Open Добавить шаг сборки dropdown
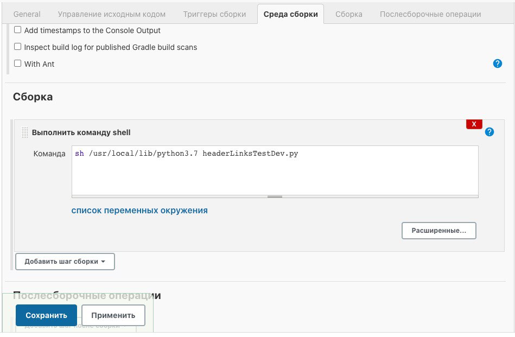The image size is (515, 337). click(65, 262)
